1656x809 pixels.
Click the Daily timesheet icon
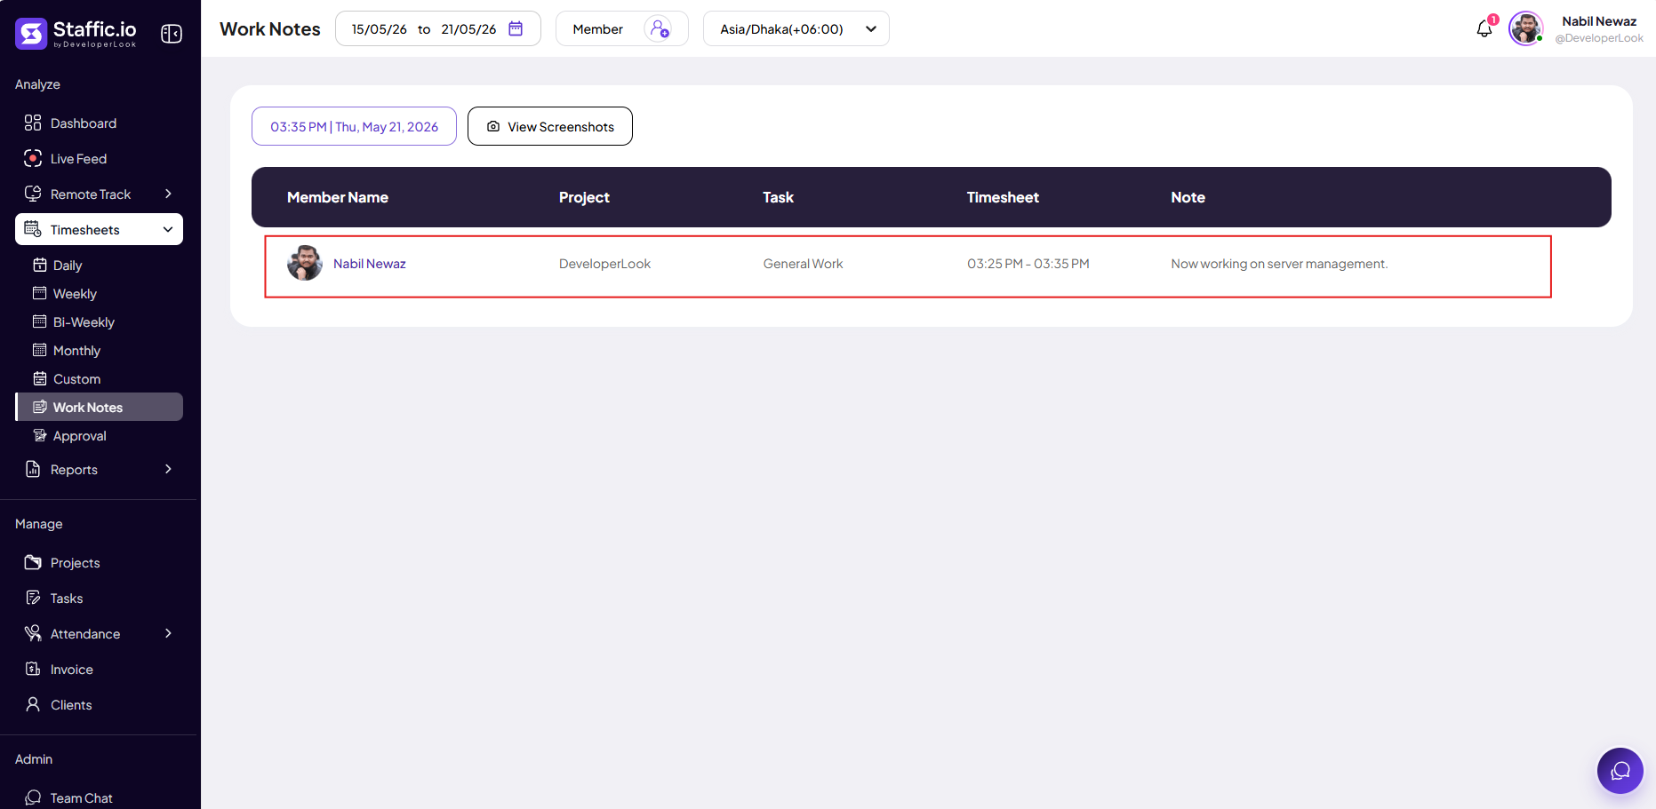click(40, 265)
